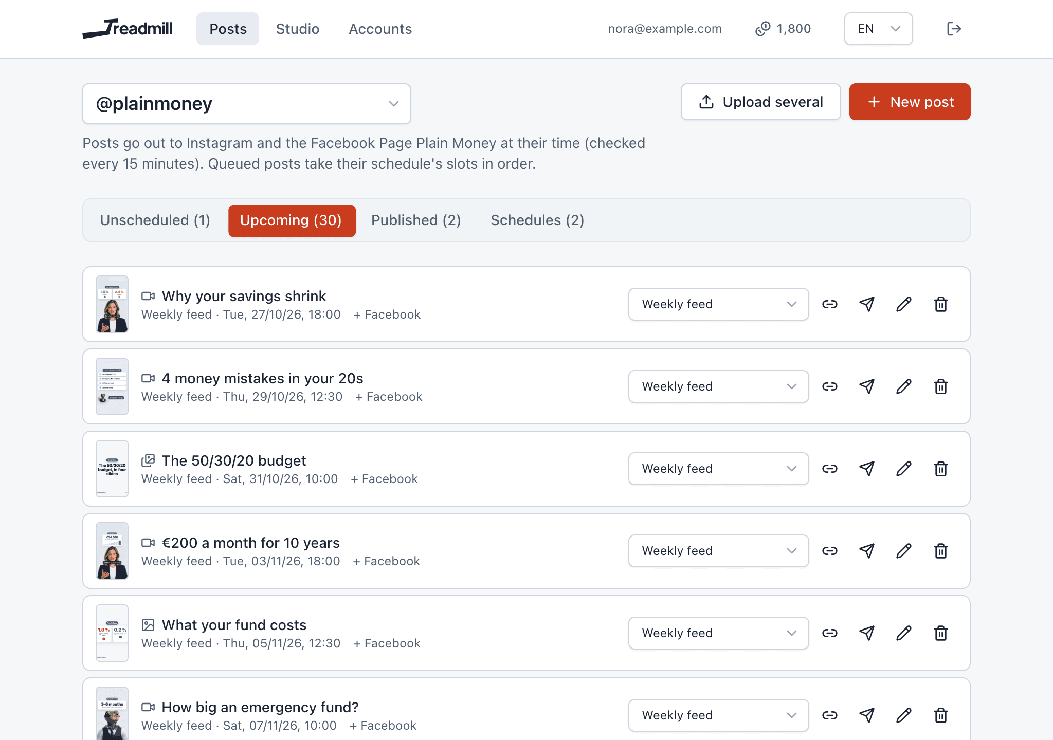Go to the Posts section
The image size is (1053, 740).
coord(228,29)
